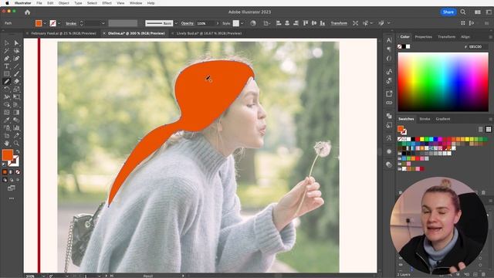The image size is (494, 278).
Task: Toggle Draw Normal mode
Action: click(x=5, y=180)
